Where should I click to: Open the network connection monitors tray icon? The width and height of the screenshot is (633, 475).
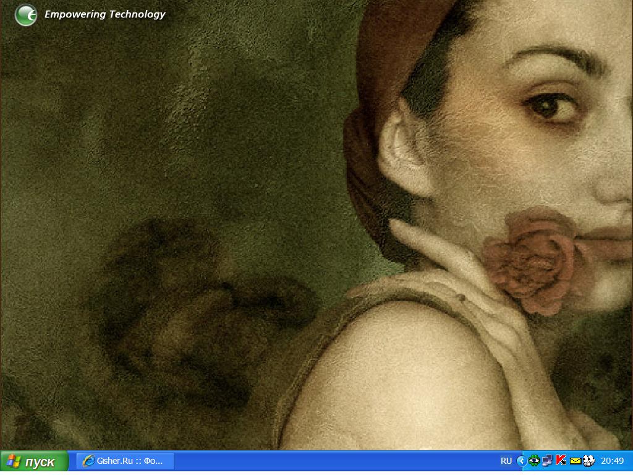(548, 460)
